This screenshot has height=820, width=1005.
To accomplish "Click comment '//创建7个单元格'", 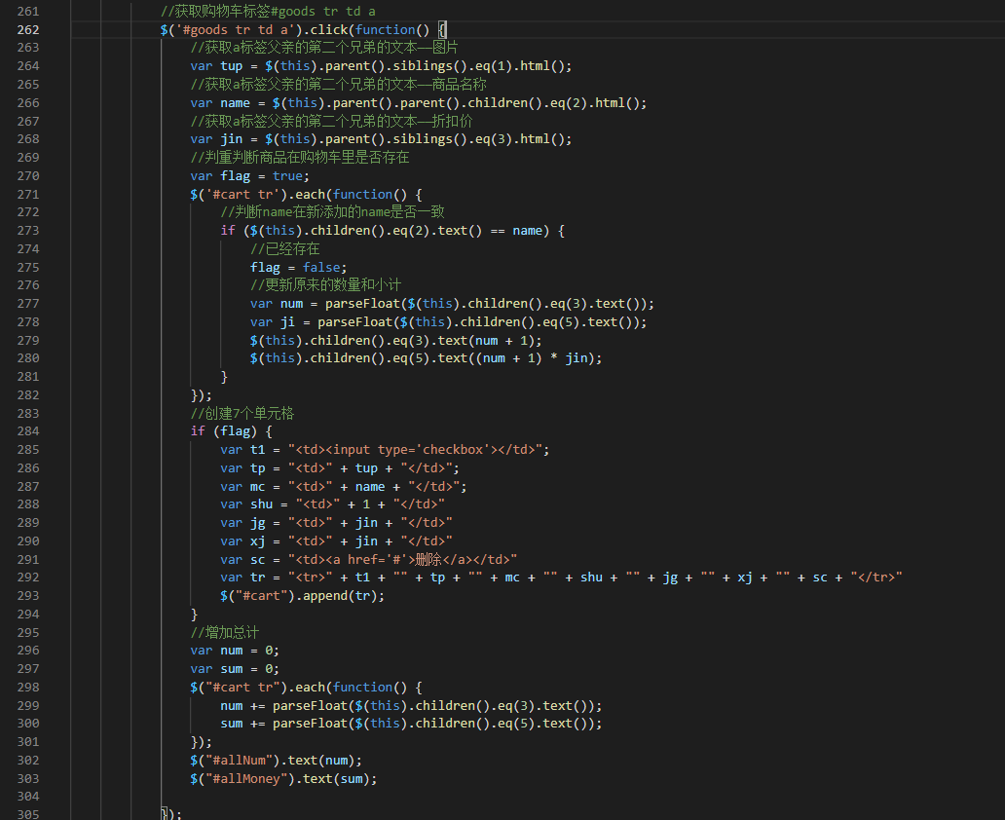I will [242, 414].
